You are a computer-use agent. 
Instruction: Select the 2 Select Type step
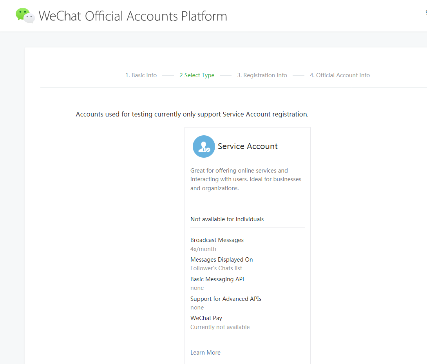click(197, 75)
